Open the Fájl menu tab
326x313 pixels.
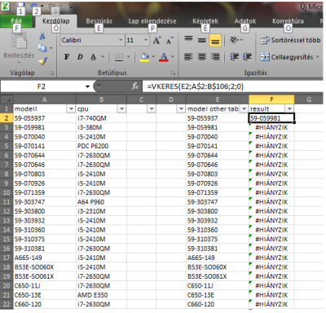16,21
